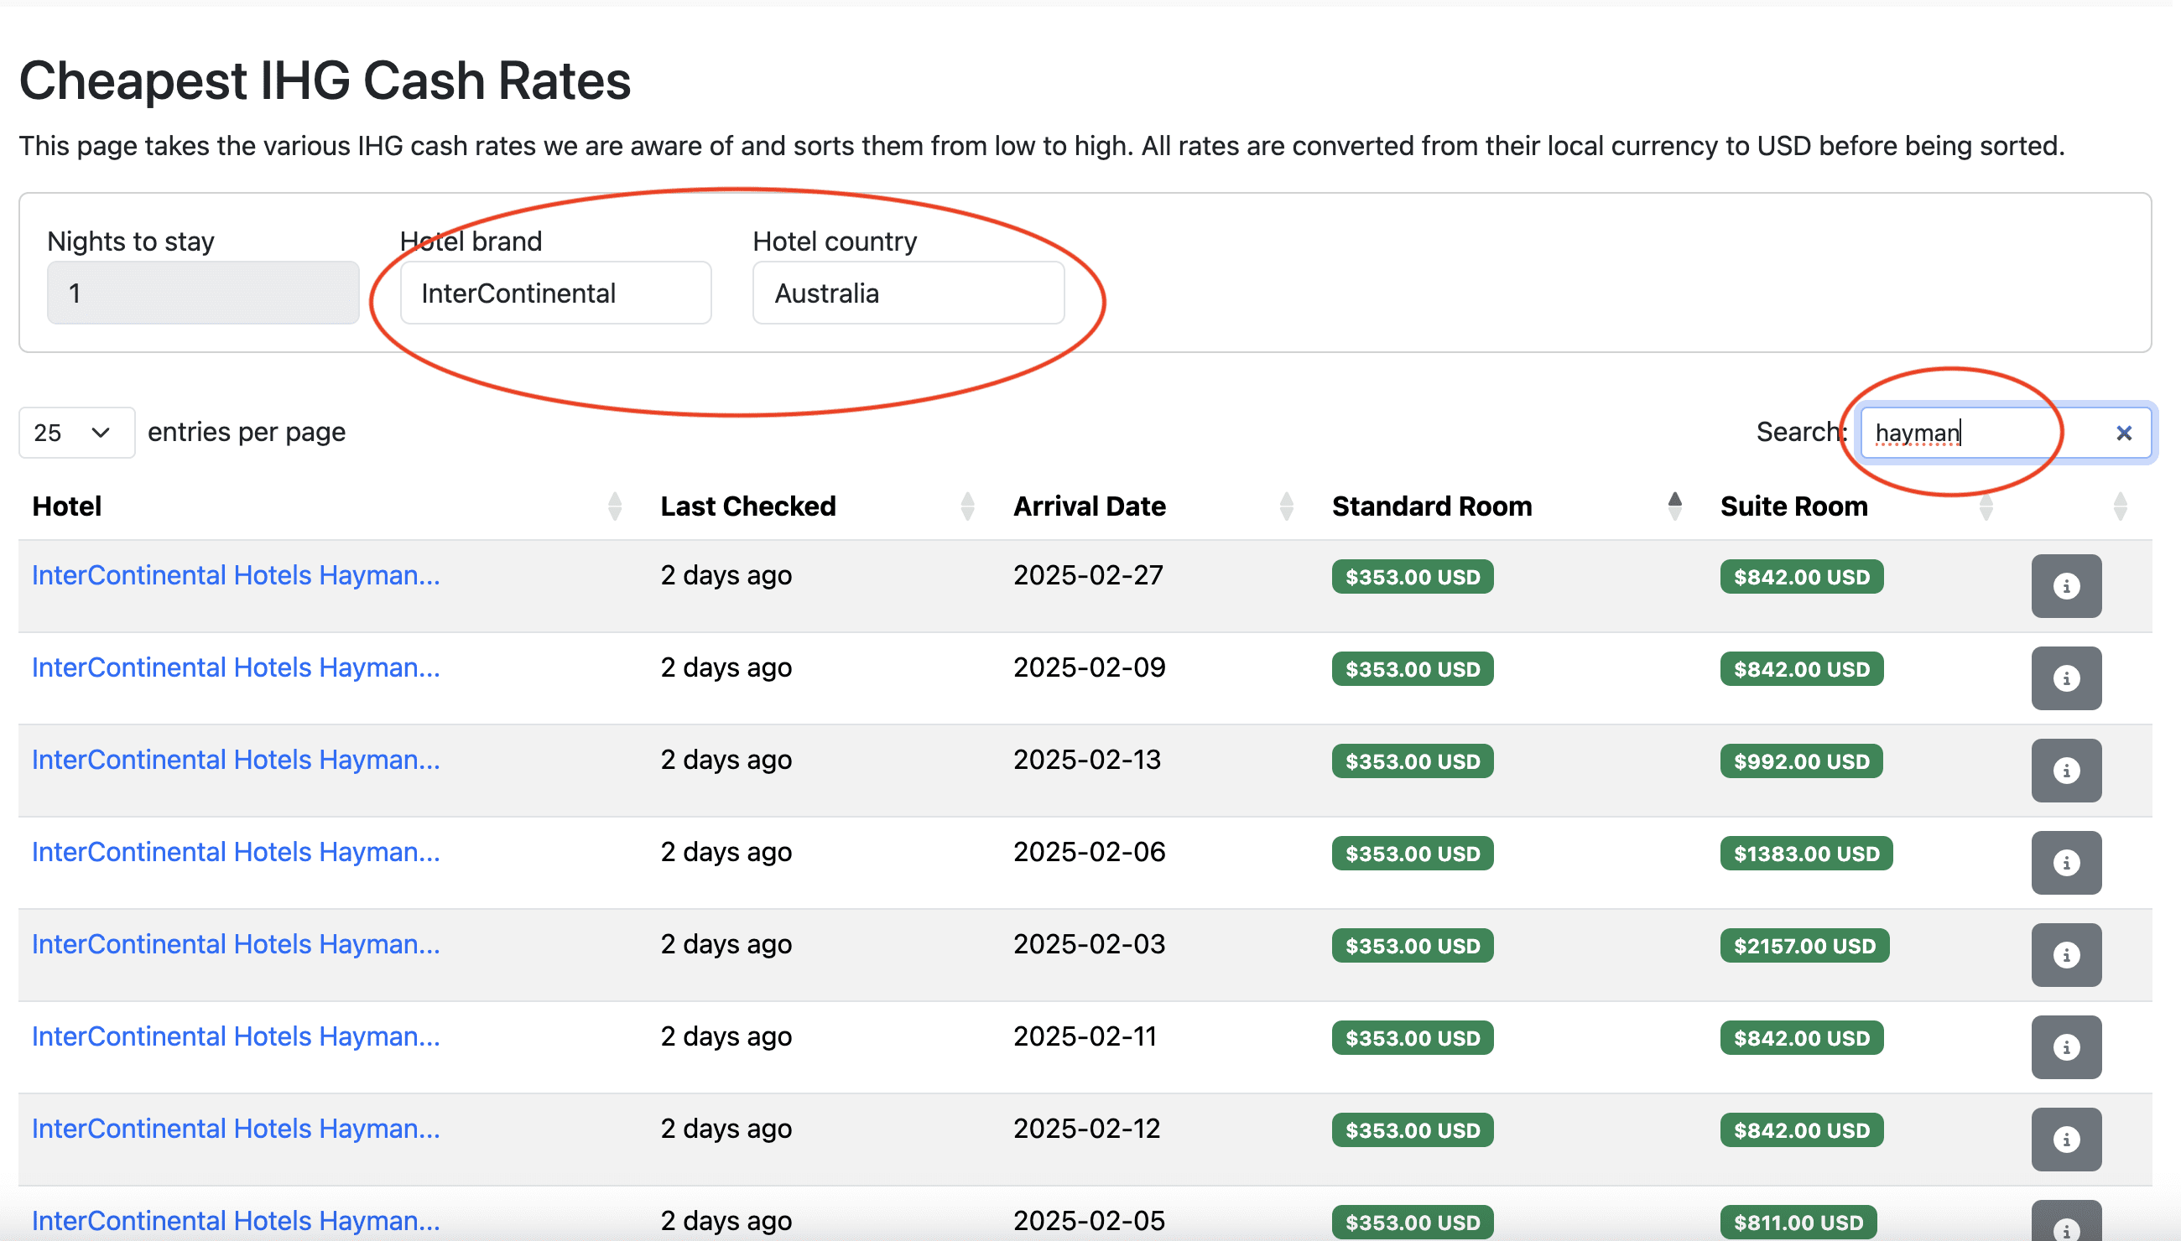Open the entries per page dropdown
Viewport: 2181px width, 1241px height.
point(76,432)
